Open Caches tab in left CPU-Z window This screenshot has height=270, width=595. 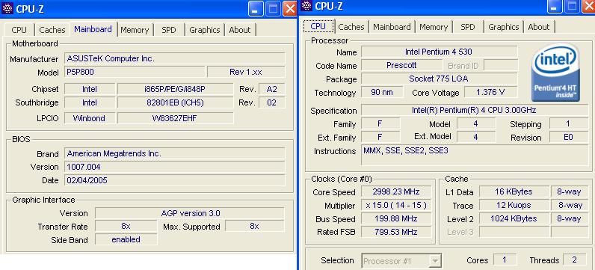pyautogui.click(x=52, y=30)
